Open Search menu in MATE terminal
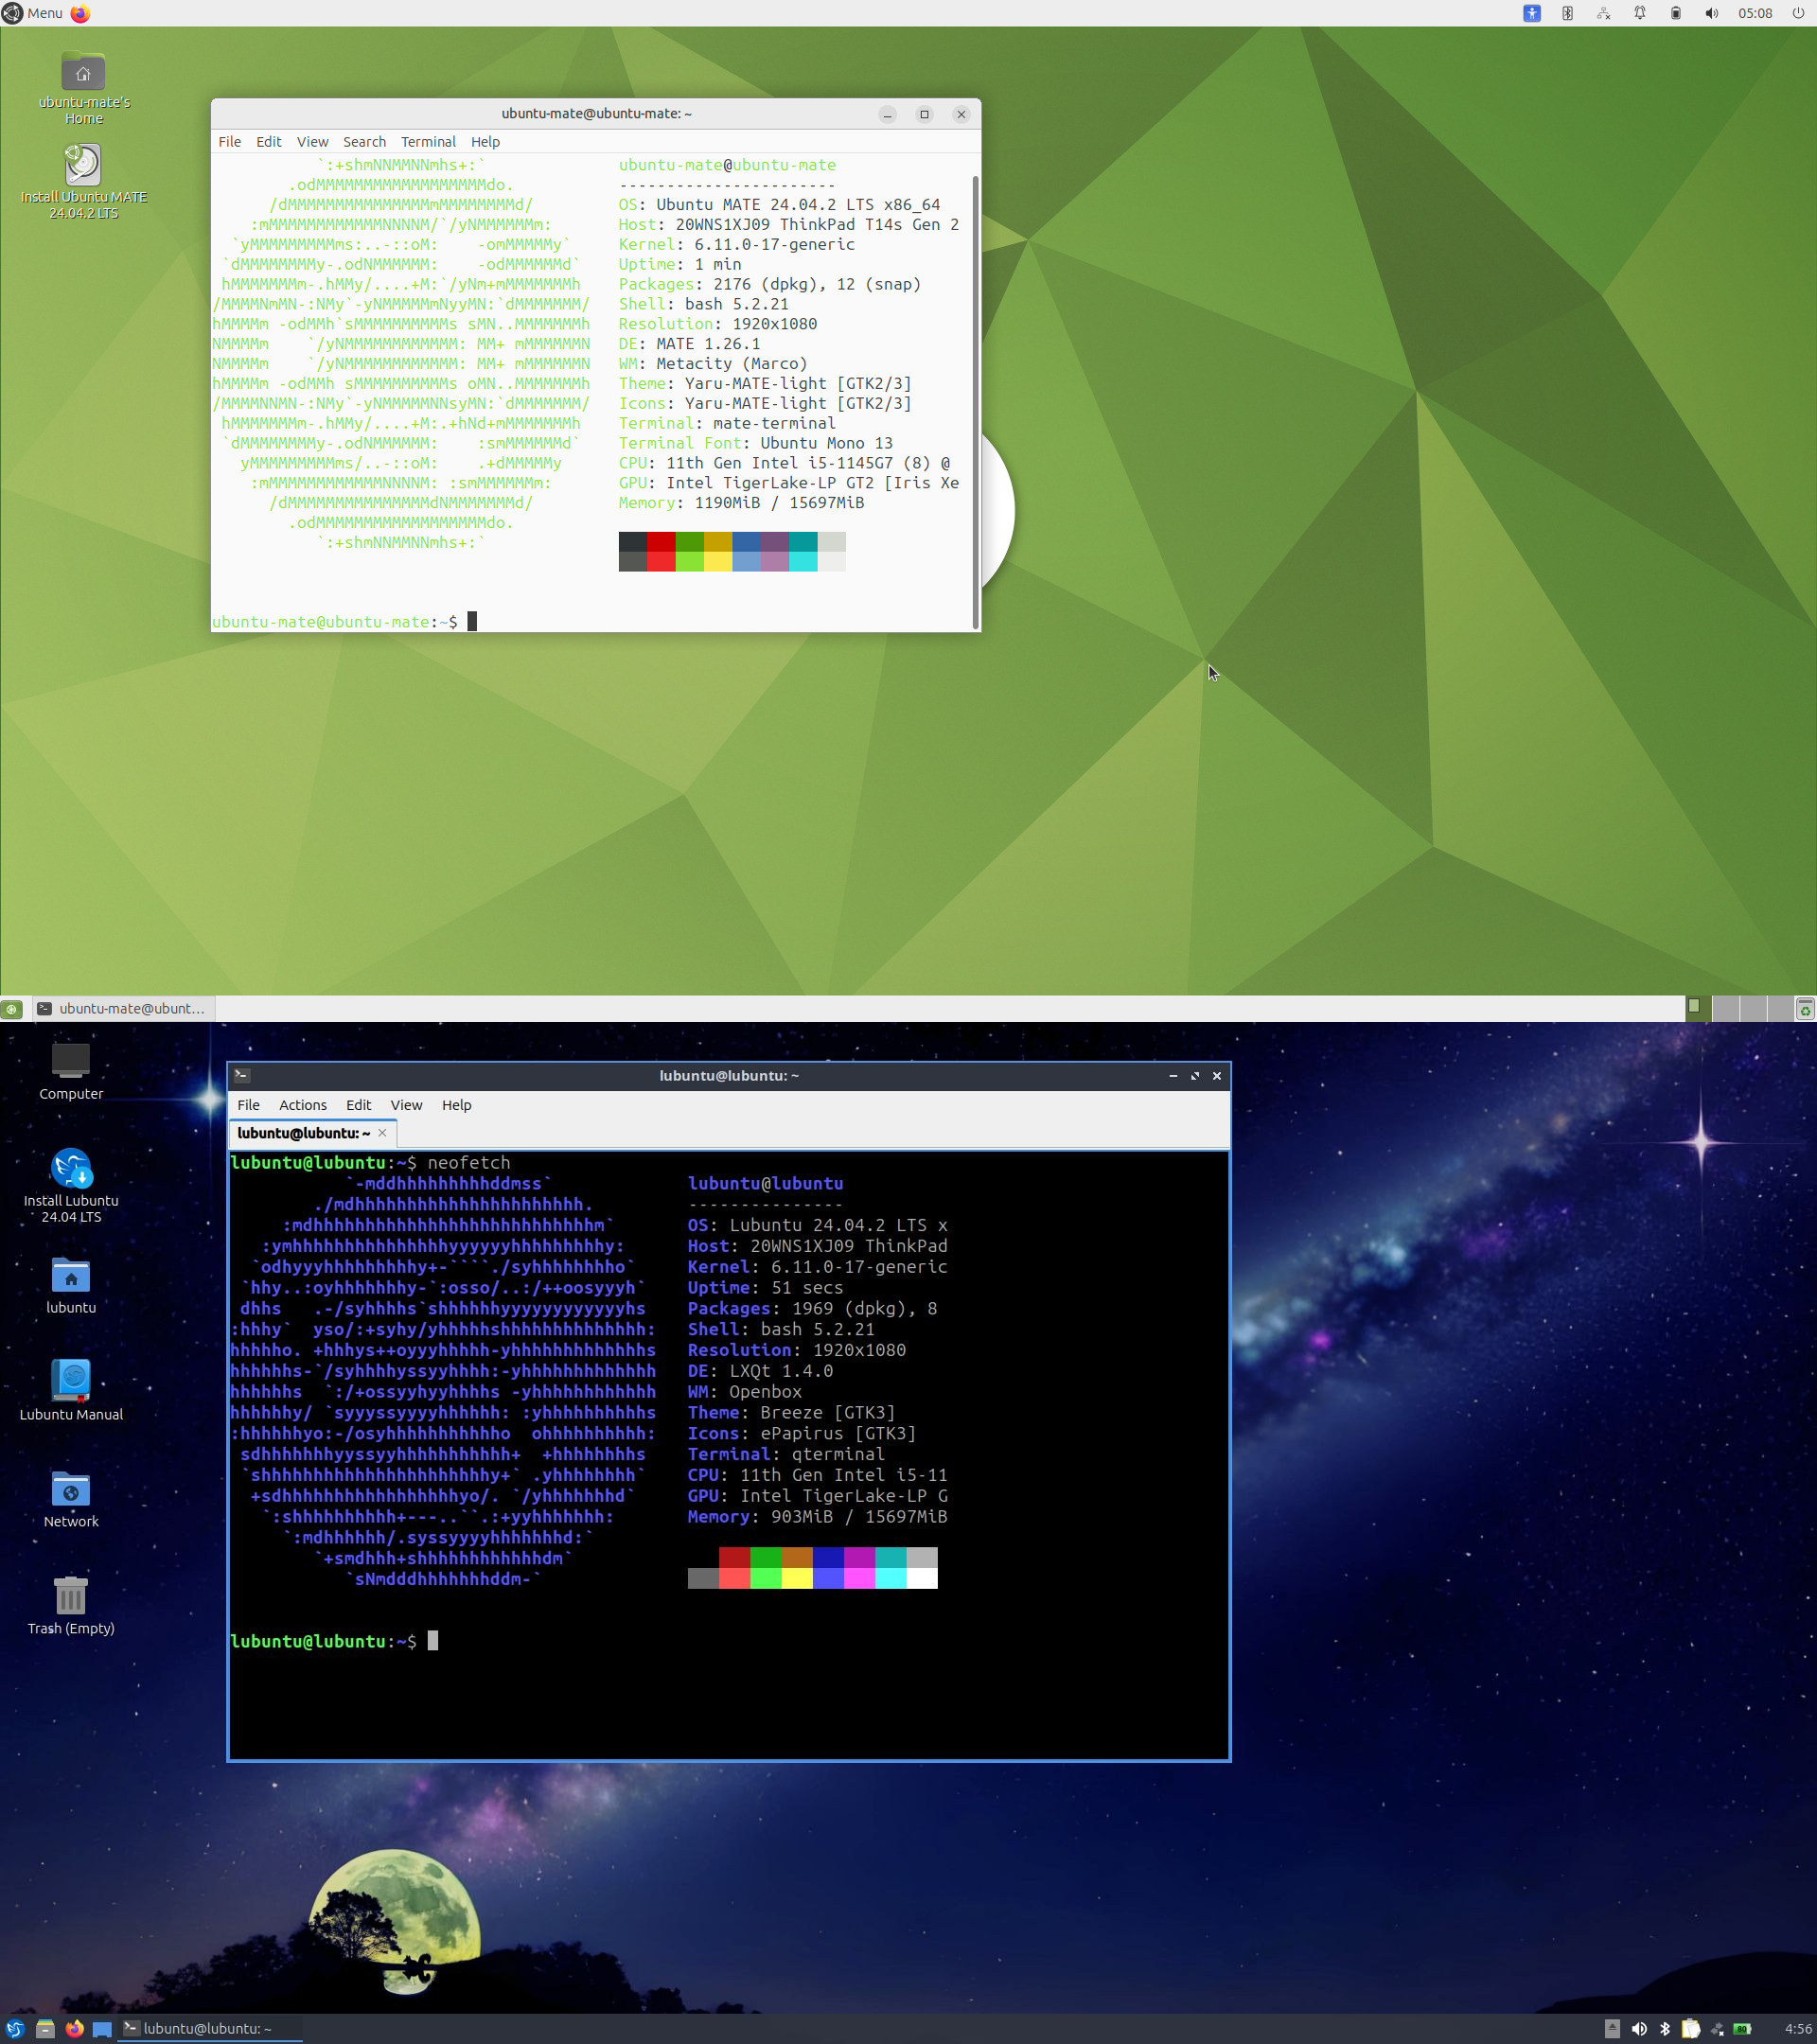This screenshot has width=1817, height=2044. click(x=364, y=142)
